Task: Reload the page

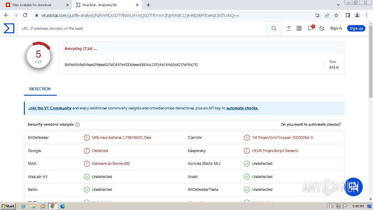Action: 25,15
